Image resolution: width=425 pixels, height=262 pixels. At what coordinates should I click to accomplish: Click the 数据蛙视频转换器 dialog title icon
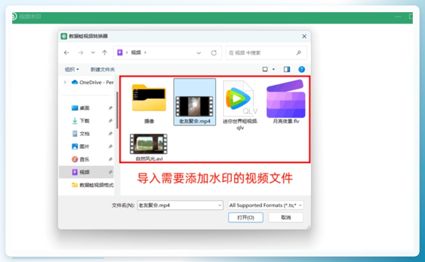pyautogui.click(x=64, y=36)
